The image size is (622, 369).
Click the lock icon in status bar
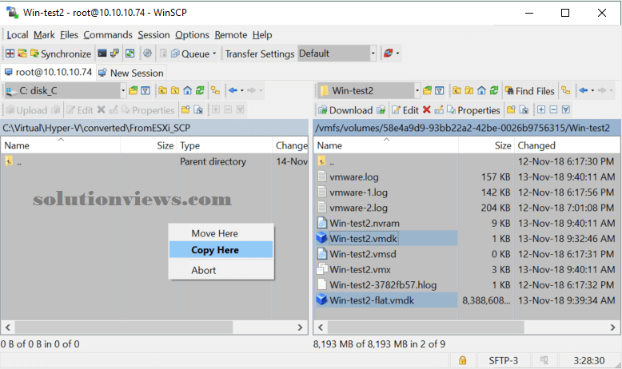(462, 360)
